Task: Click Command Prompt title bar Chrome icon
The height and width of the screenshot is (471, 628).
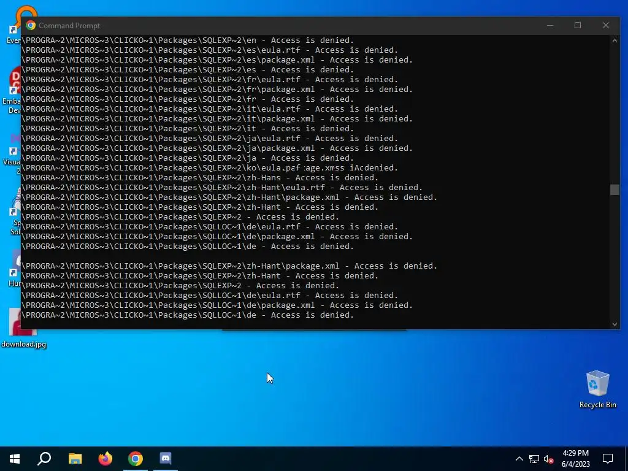Action: coord(31,26)
